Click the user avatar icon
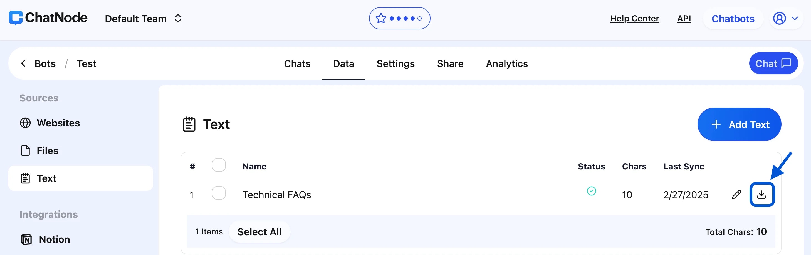Image resolution: width=811 pixels, height=255 pixels. (x=779, y=19)
